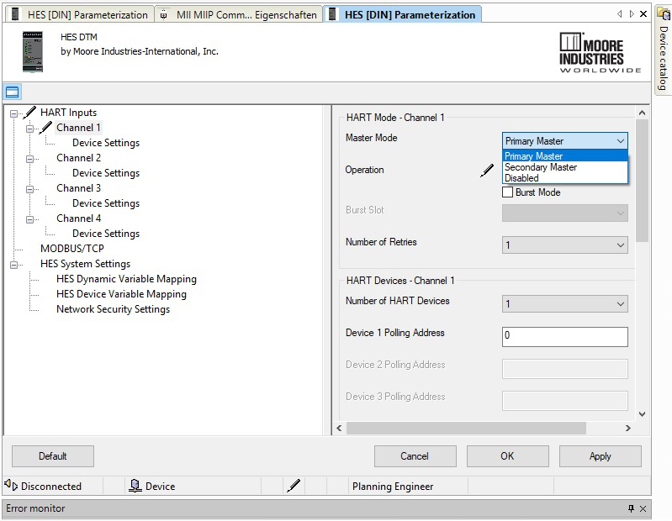Choose Secondary Master from dropdown list

pyautogui.click(x=565, y=167)
